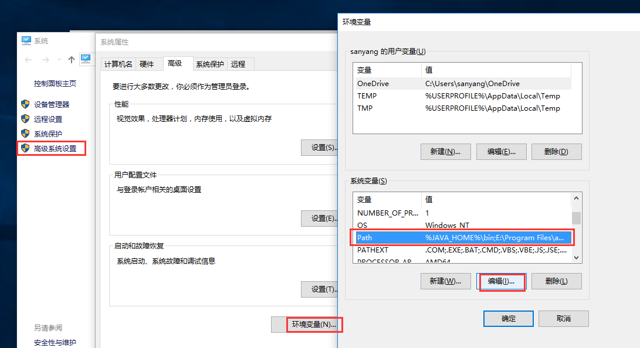This screenshot has width=640, height=348.
Task: Select the TMP user variable row
Action: (463, 108)
